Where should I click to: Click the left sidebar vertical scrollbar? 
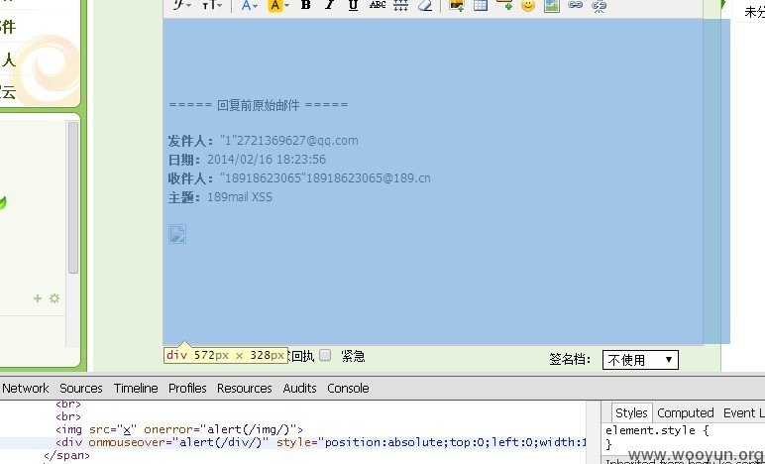click(x=73, y=197)
